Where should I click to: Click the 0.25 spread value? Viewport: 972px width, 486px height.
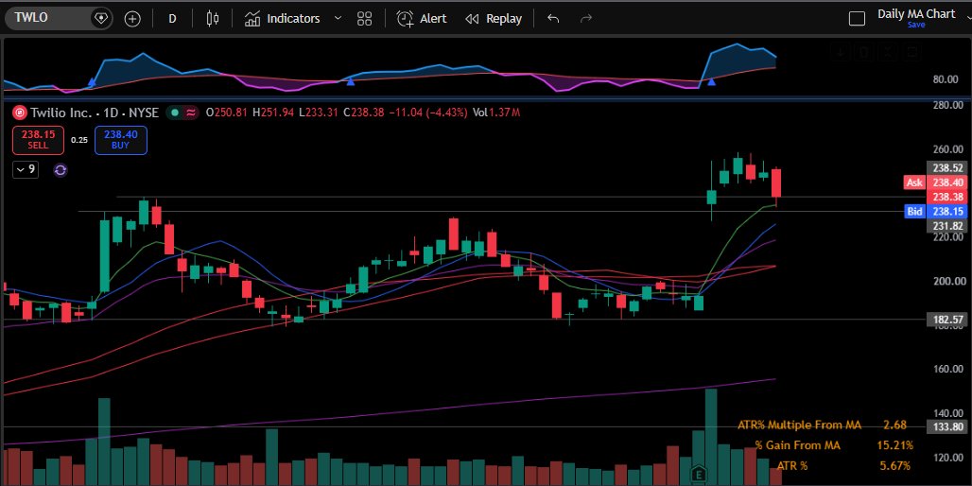tap(79, 140)
